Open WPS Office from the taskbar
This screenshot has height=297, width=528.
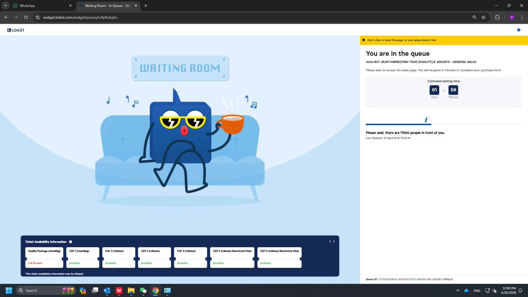click(x=119, y=290)
